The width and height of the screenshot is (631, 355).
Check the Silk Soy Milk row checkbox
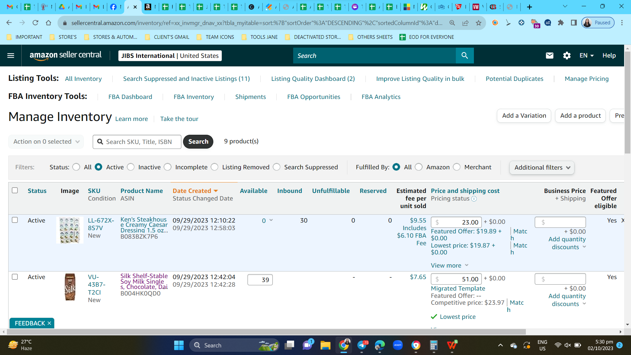[x=15, y=277]
